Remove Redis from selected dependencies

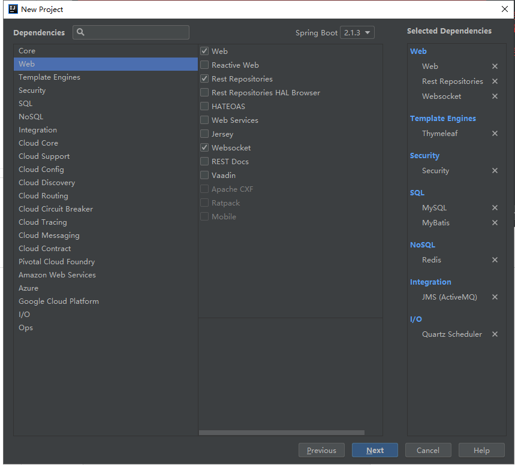tap(495, 259)
